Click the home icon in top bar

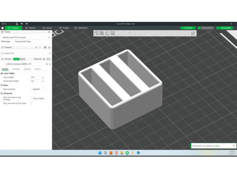coord(3,28)
